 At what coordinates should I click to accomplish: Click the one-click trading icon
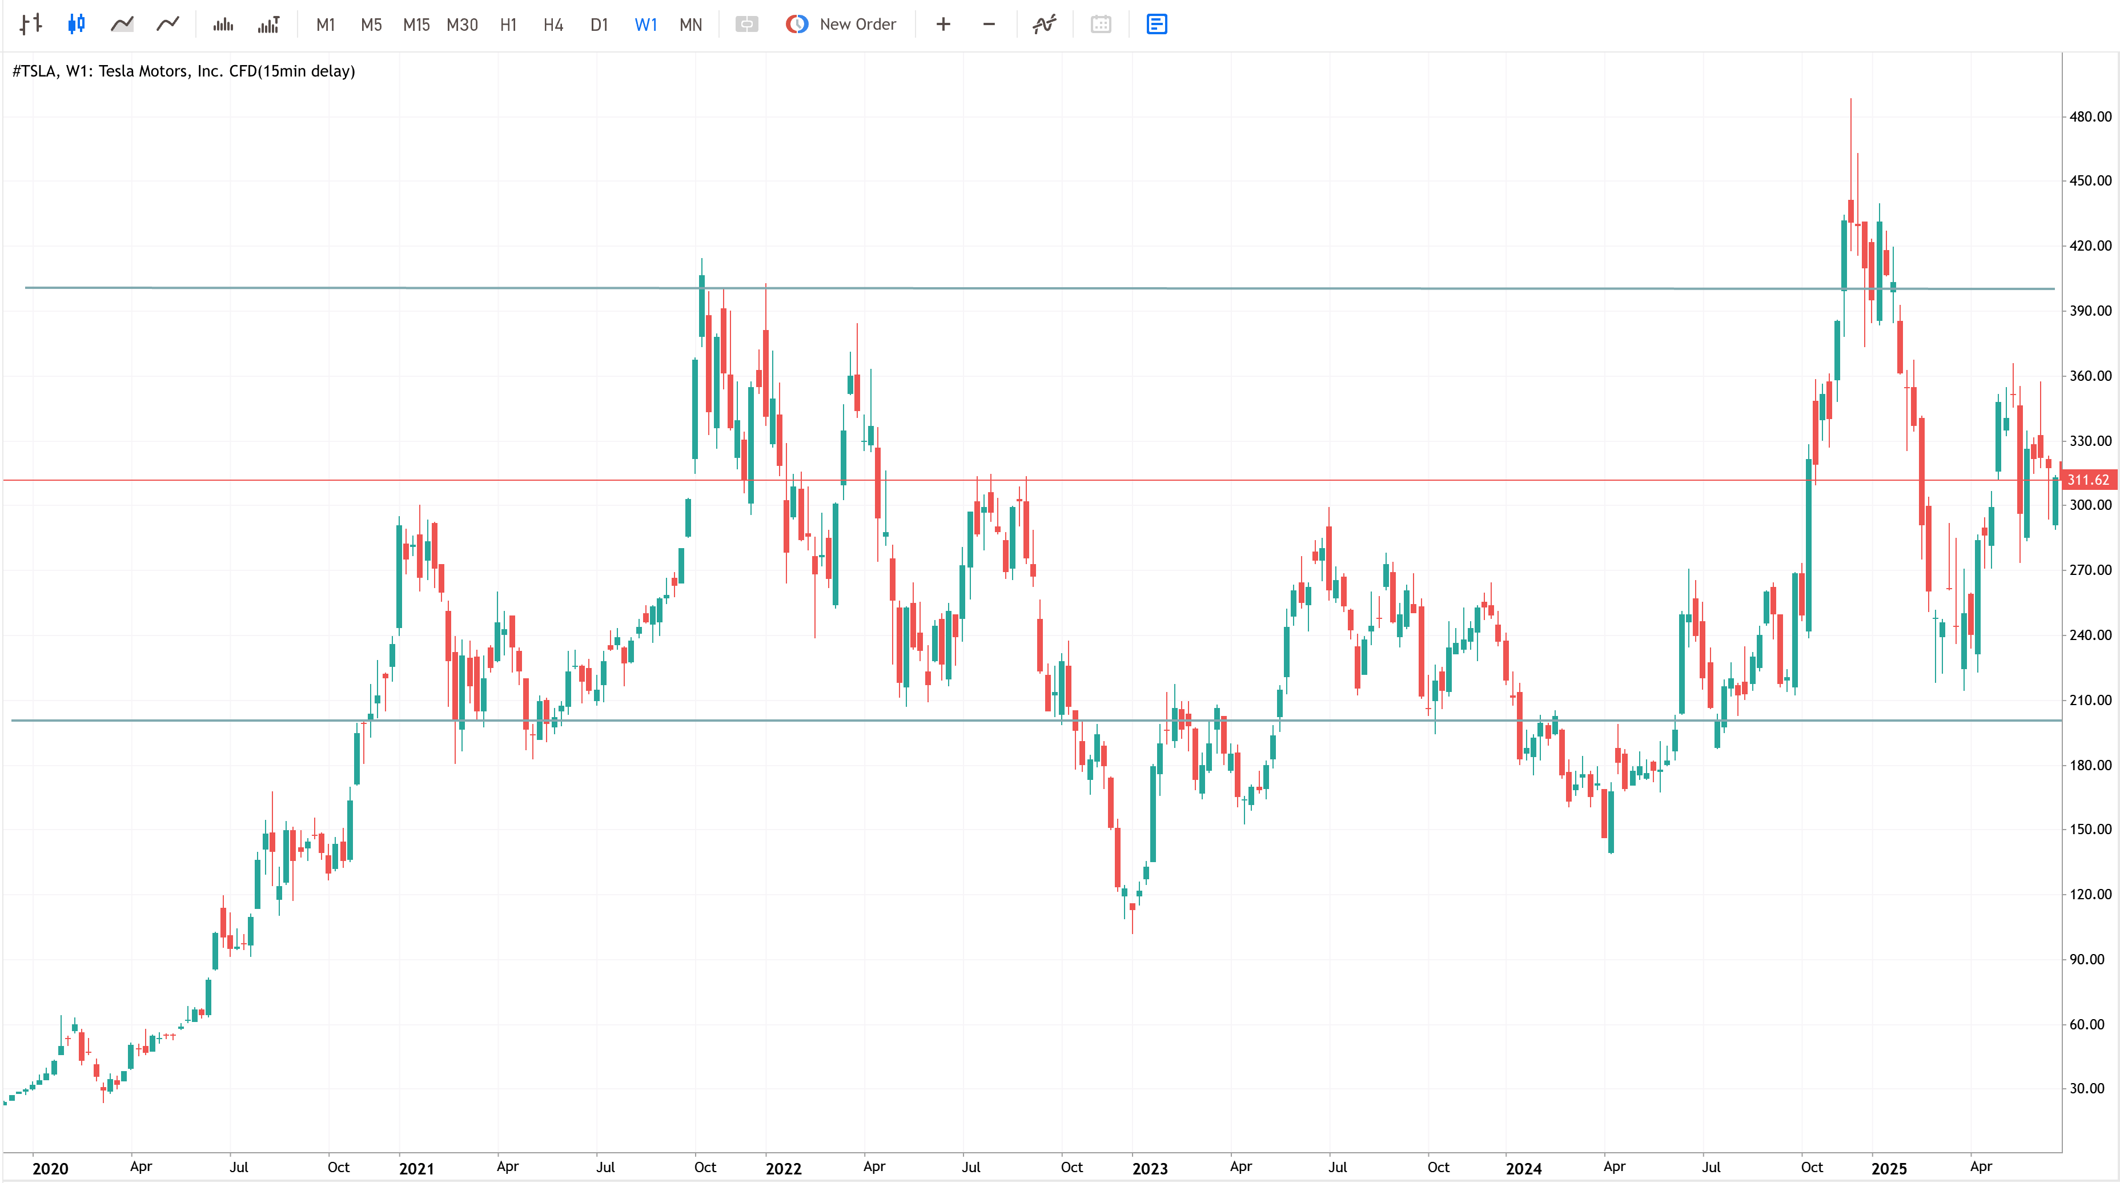click(x=746, y=24)
